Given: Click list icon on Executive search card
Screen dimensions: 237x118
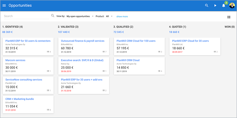Looking at the screenshot, I should click(x=104, y=71).
